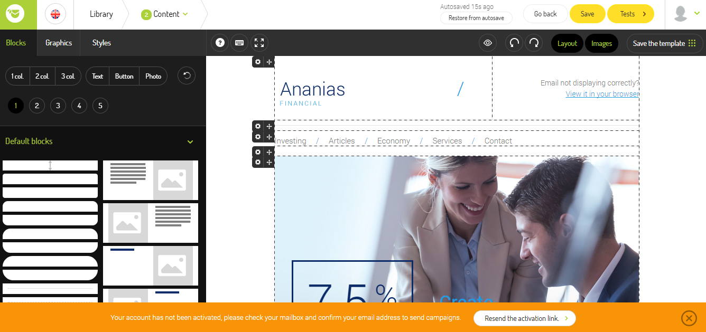Filter blocks by 3 col.

pos(68,76)
